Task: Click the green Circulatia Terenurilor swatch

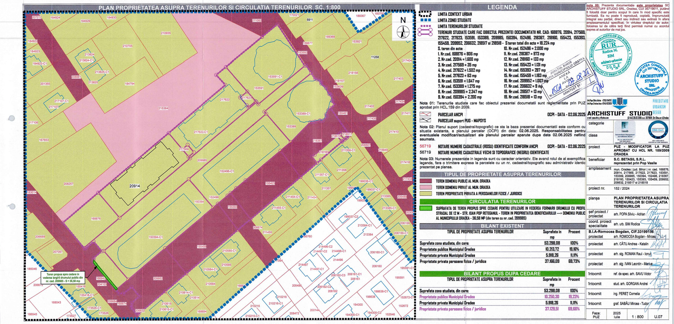Action: point(426,208)
